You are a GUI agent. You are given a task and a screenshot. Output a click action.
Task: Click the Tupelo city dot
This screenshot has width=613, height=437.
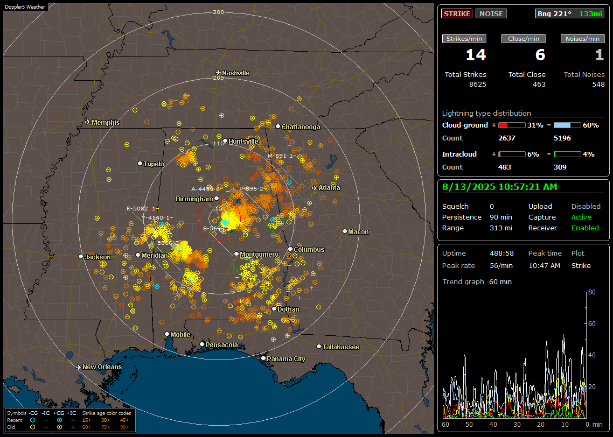[140, 163]
